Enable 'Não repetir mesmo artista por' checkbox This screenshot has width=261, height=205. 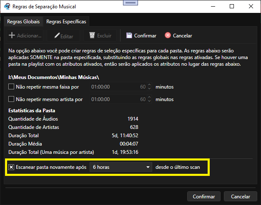point(11,99)
